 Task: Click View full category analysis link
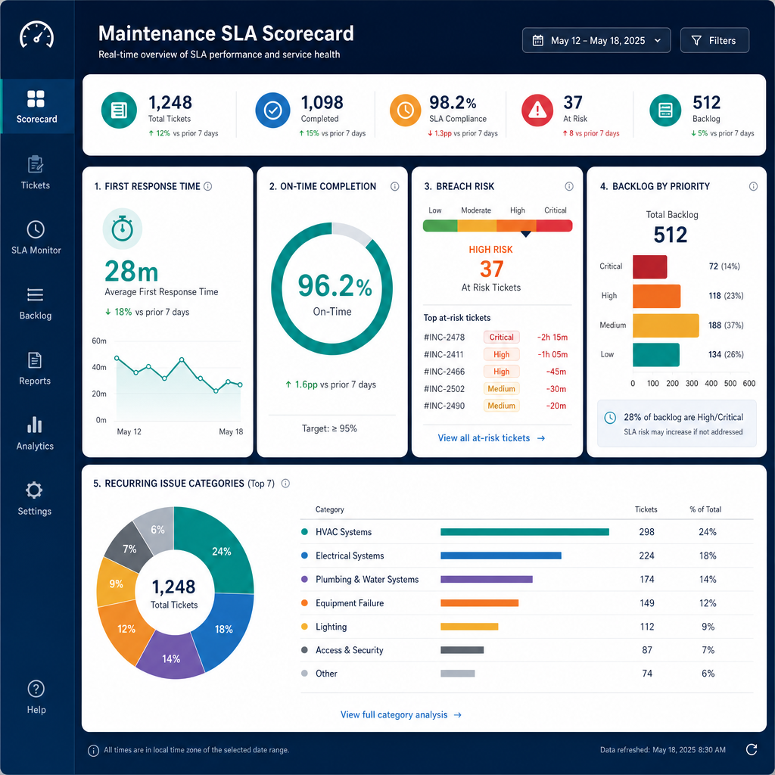(401, 714)
